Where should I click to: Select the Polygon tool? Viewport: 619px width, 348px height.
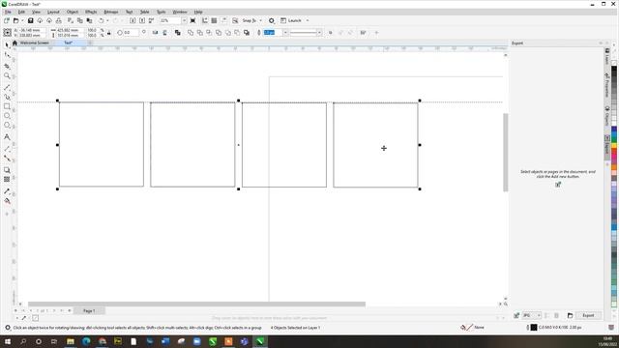pos(7,125)
